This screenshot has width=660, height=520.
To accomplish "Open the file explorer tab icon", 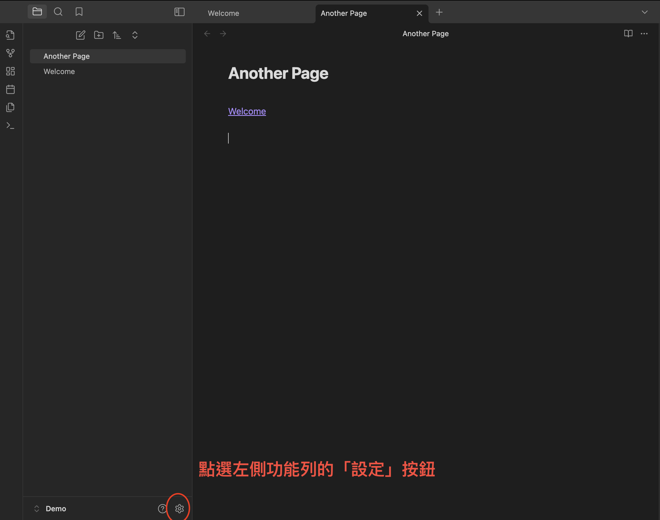I will (37, 12).
